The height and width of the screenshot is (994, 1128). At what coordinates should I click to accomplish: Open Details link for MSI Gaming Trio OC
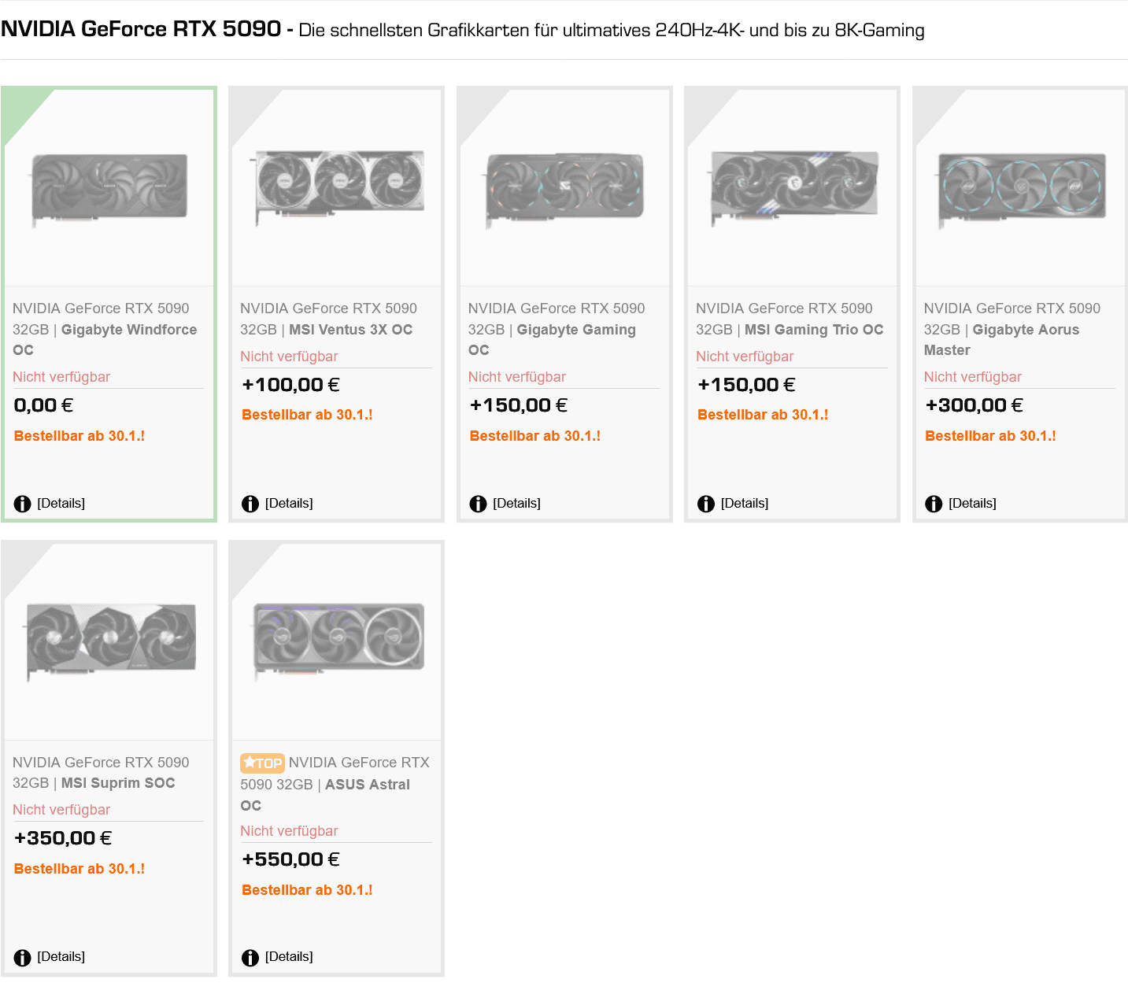pyautogui.click(x=744, y=503)
